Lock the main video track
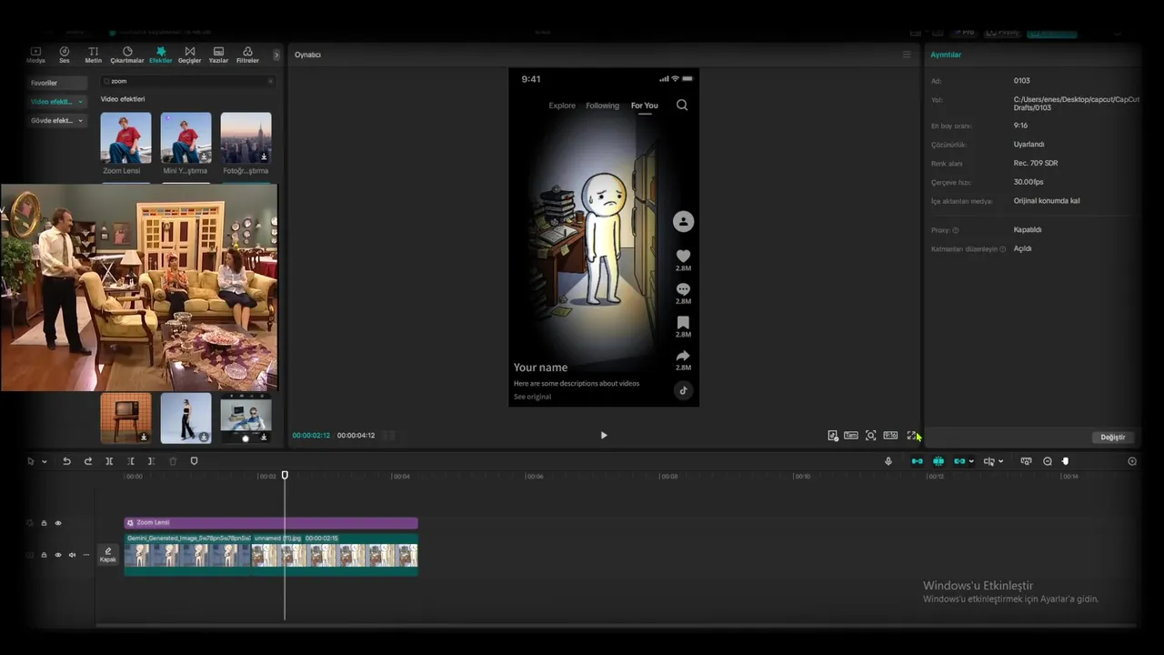Image resolution: width=1164 pixels, height=655 pixels. coord(44,555)
